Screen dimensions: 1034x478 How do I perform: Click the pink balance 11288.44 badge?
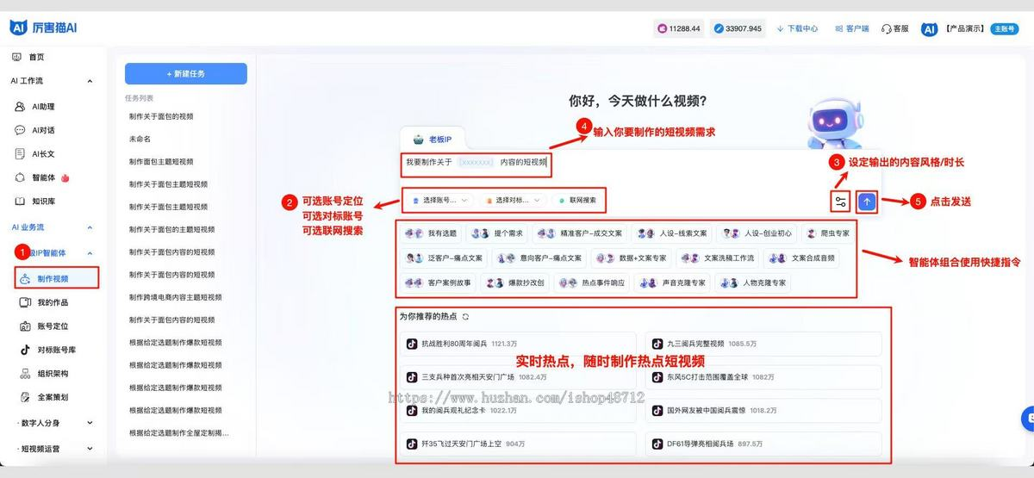click(x=680, y=28)
